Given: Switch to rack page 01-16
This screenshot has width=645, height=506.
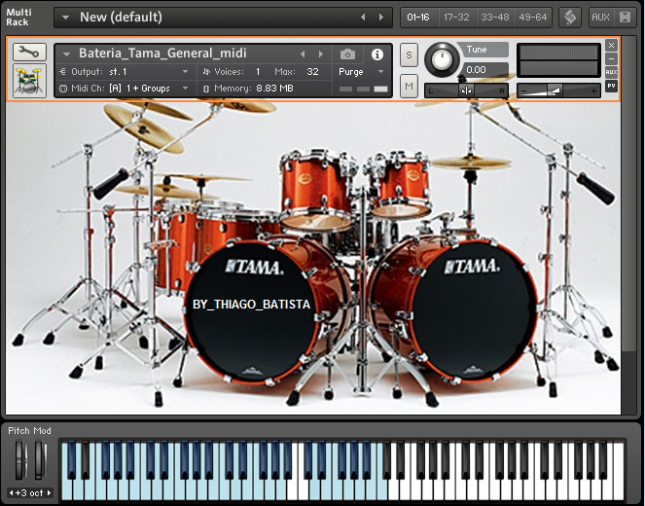Looking at the screenshot, I should point(418,18).
